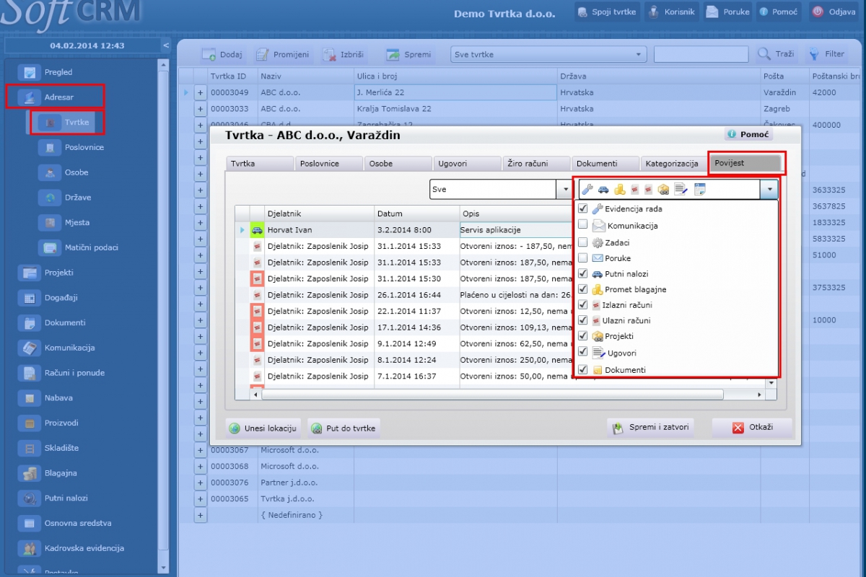Open Komunikacija sidebar icon
Viewport: 866px width, 577px height.
pos(30,348)
